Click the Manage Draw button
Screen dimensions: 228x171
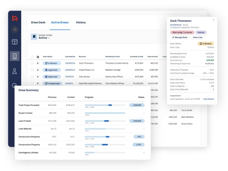click(x=180, y=37)
